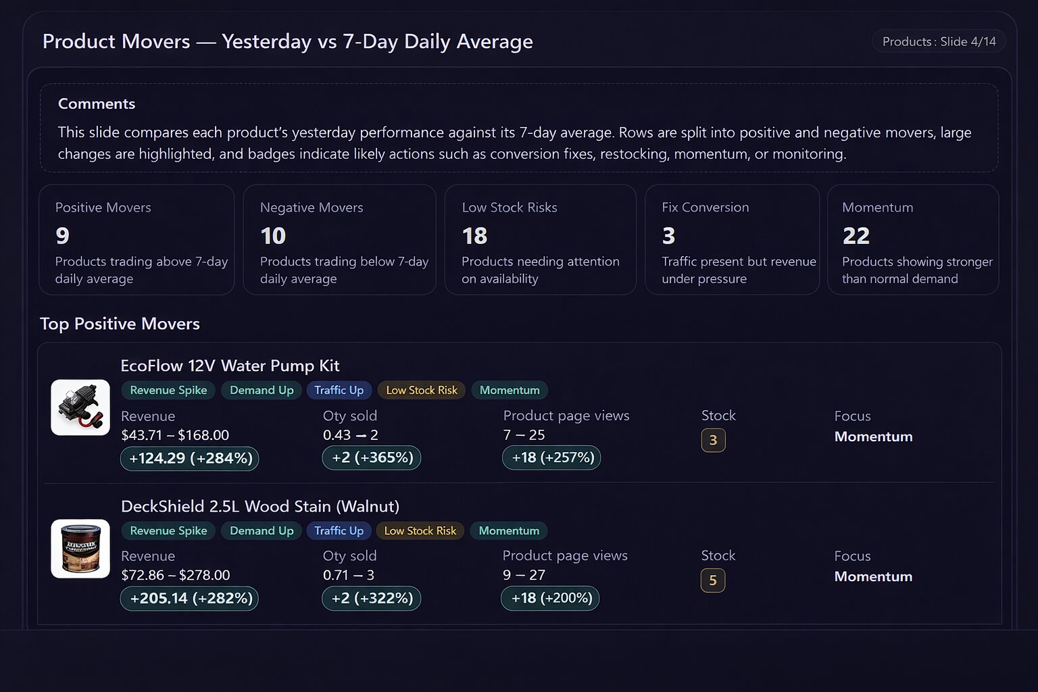1038x692 pixels.
Task: Click the stock count 3 badge
Action: click(x=713, y=441)
